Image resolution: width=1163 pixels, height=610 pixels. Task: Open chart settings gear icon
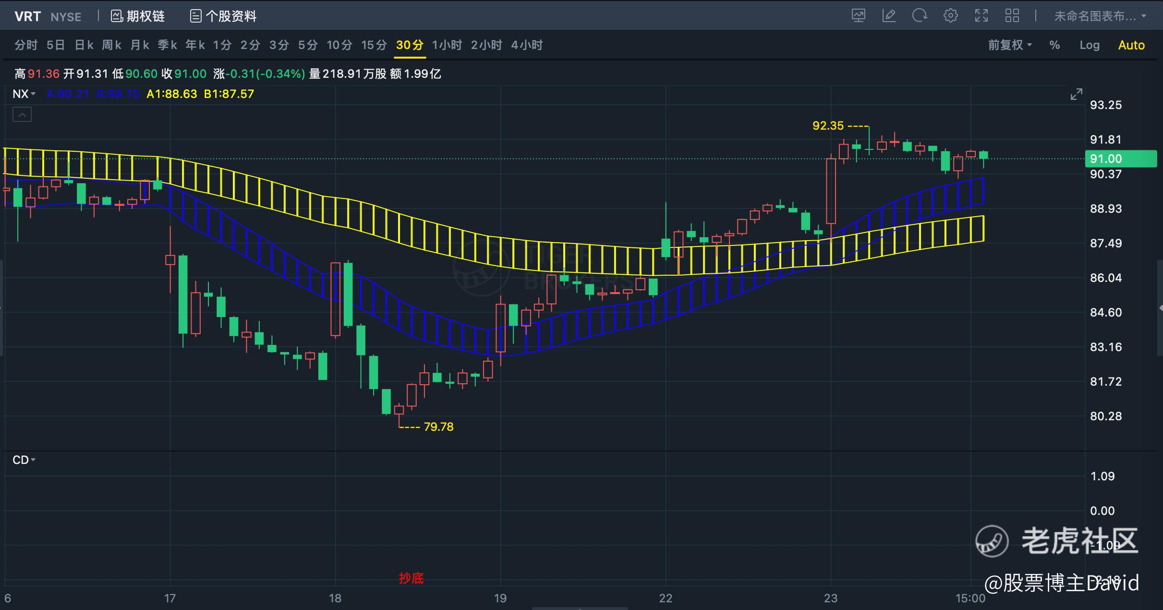(950, 16)
